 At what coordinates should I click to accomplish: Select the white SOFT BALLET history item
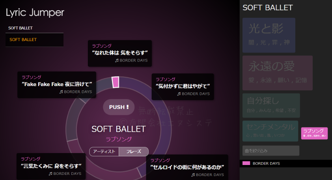(21, 28)
